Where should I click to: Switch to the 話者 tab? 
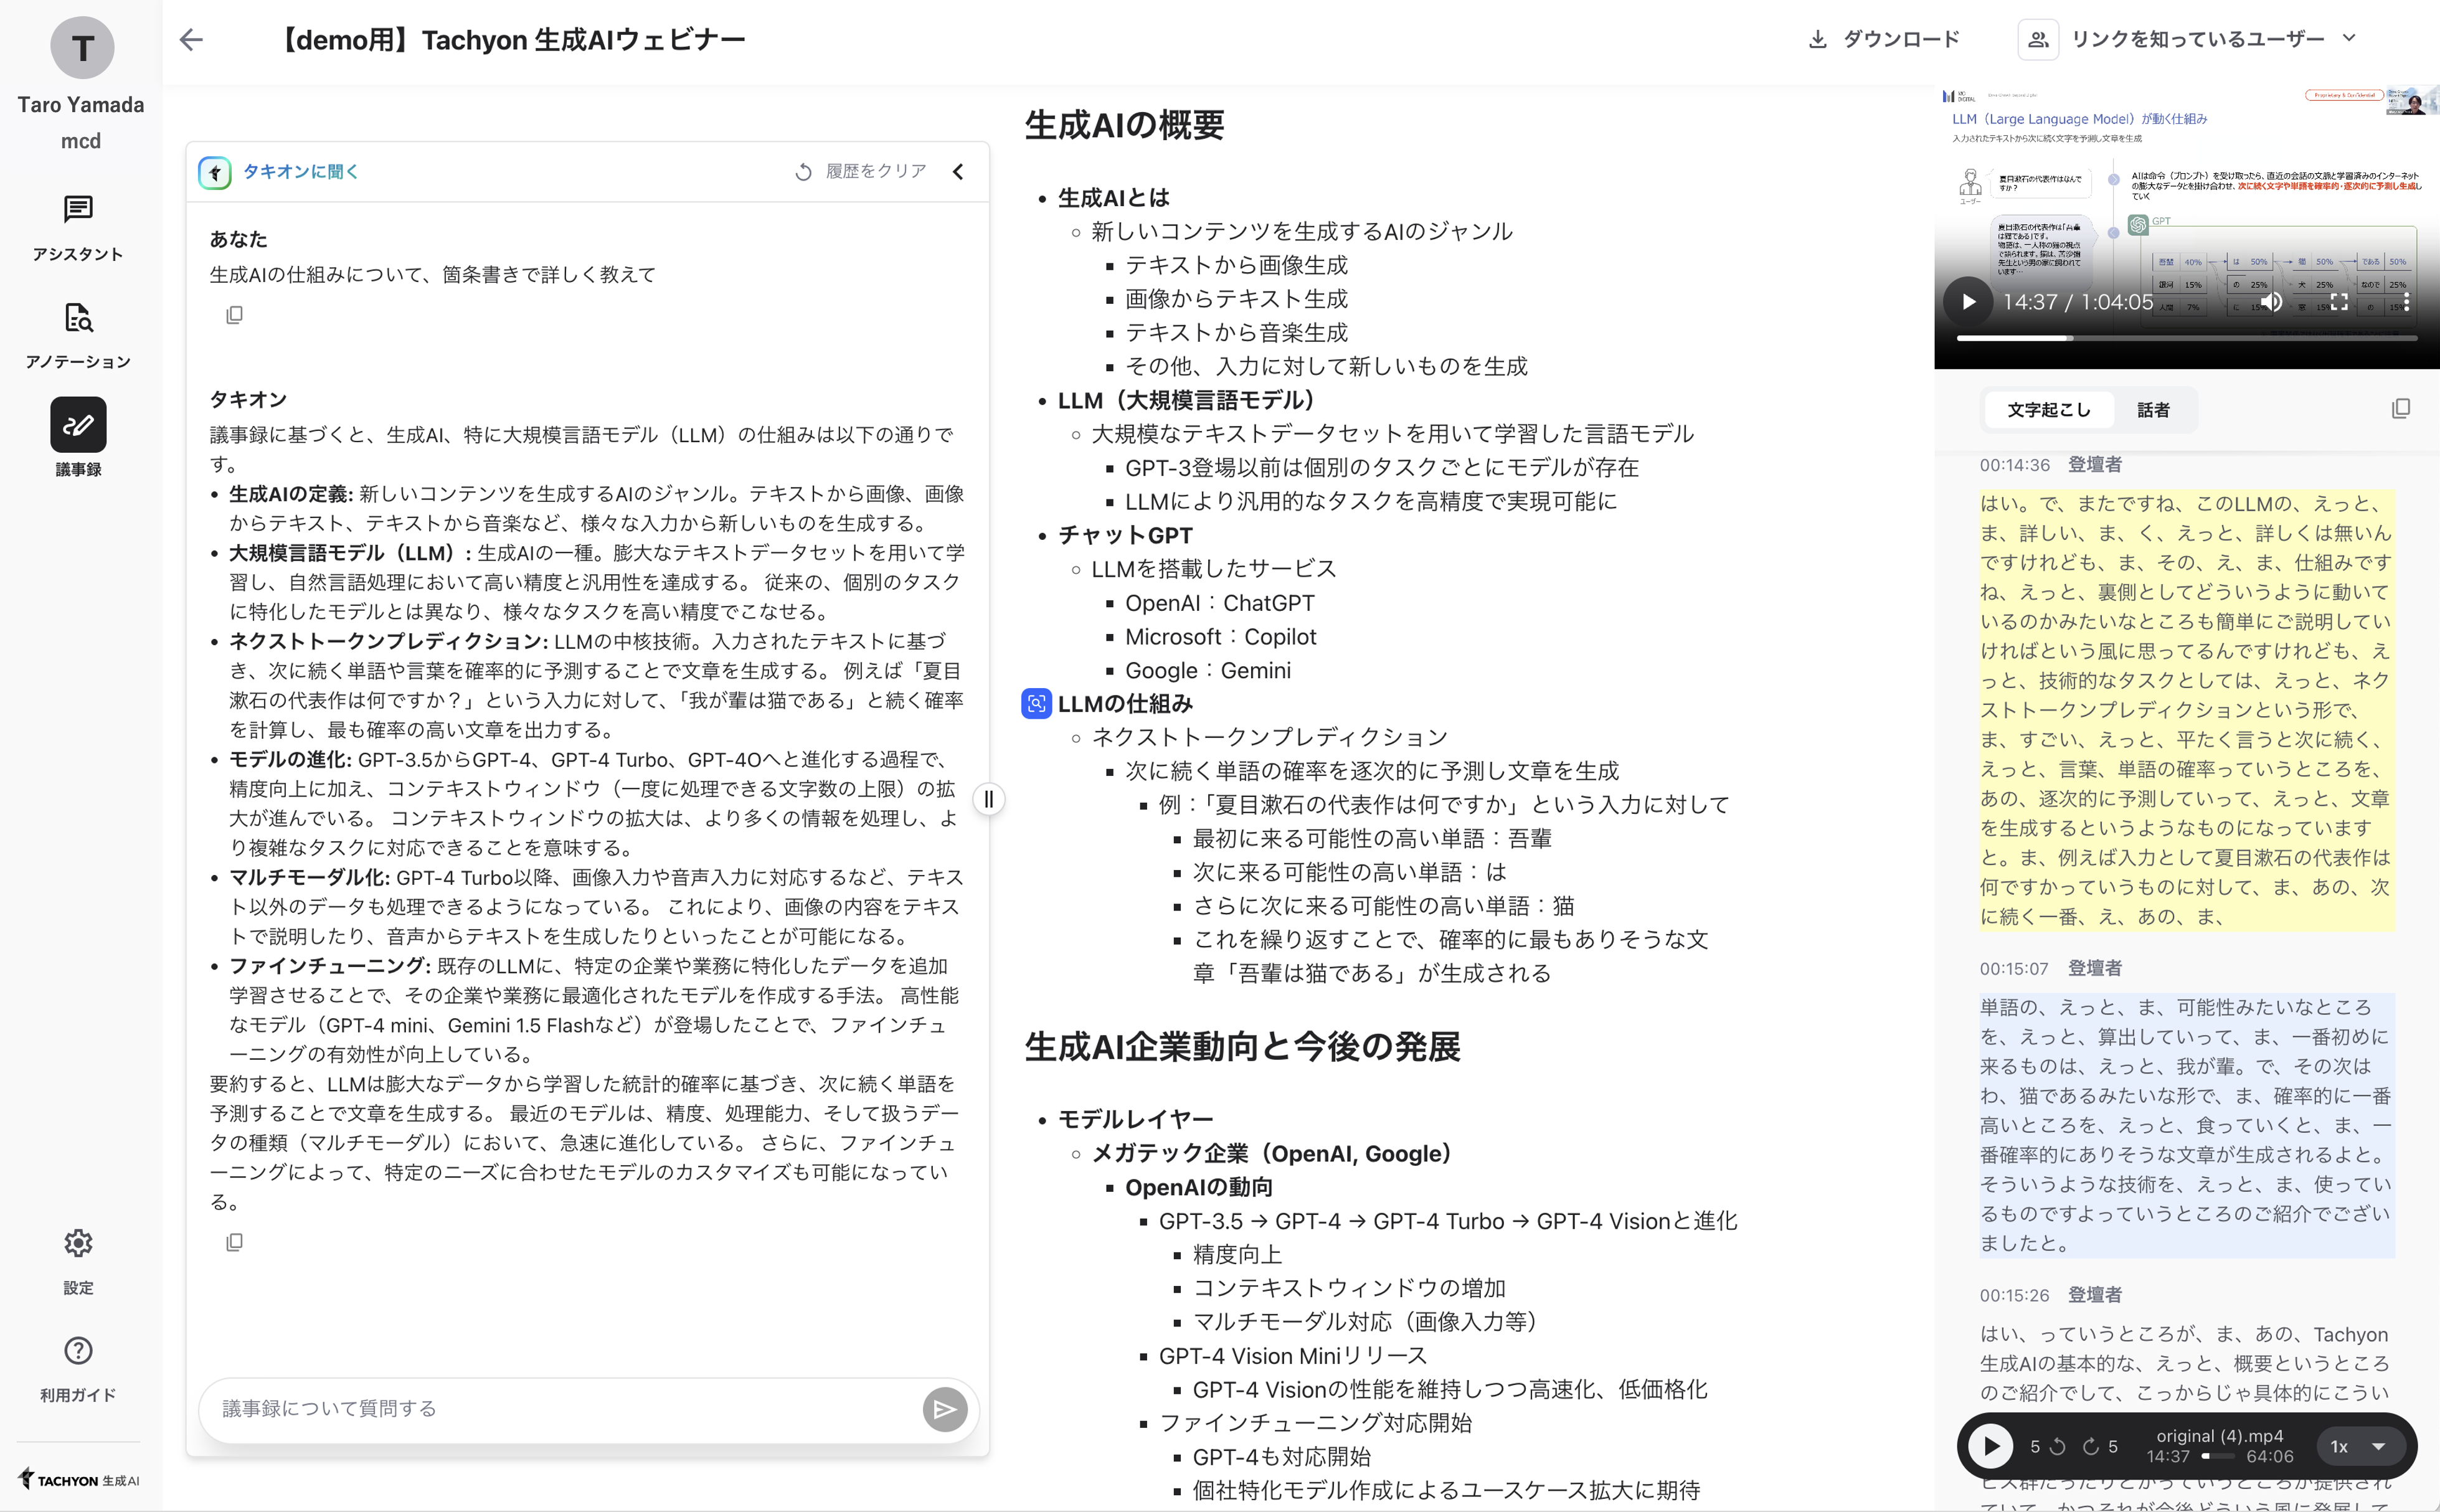[x=2152, y=410]
